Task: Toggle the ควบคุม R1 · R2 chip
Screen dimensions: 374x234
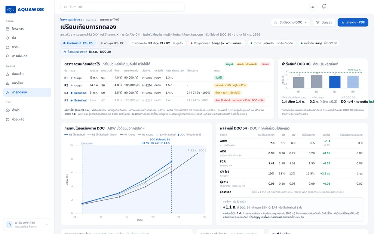Action: (x=112, y=43)
